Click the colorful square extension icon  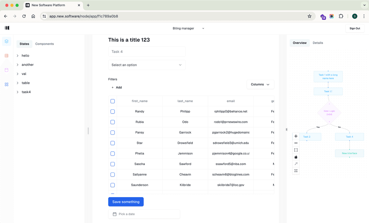tap(331, 16)
